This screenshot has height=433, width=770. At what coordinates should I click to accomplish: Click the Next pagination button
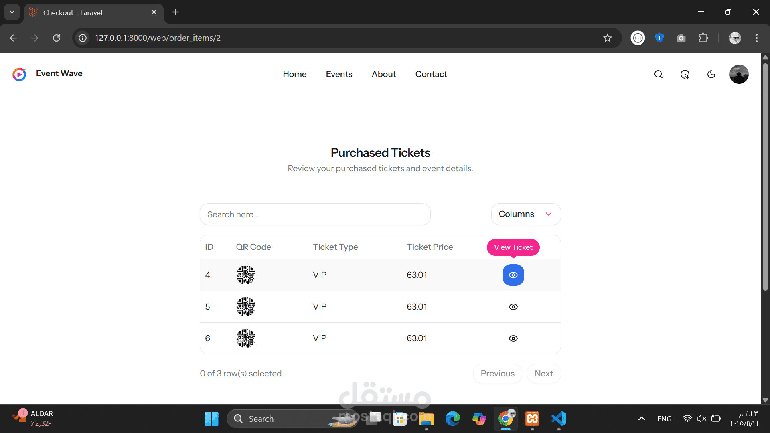(543, 374)
